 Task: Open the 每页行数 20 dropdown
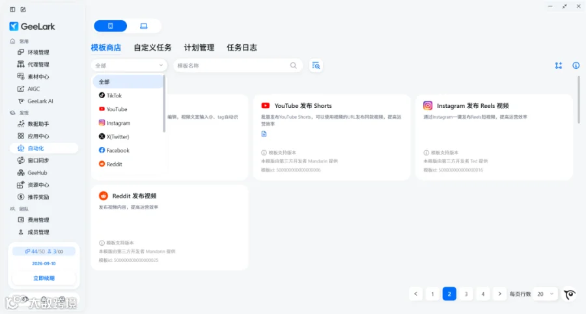[545, 294]
